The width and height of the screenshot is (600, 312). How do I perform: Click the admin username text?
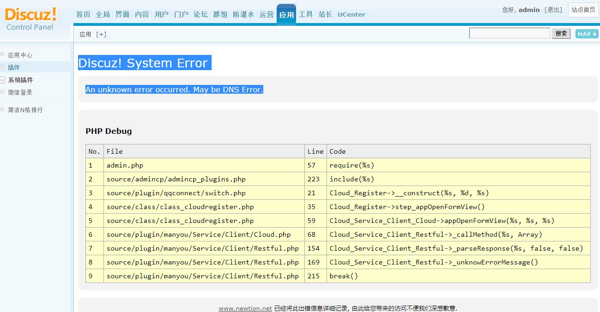coord(529,10)
